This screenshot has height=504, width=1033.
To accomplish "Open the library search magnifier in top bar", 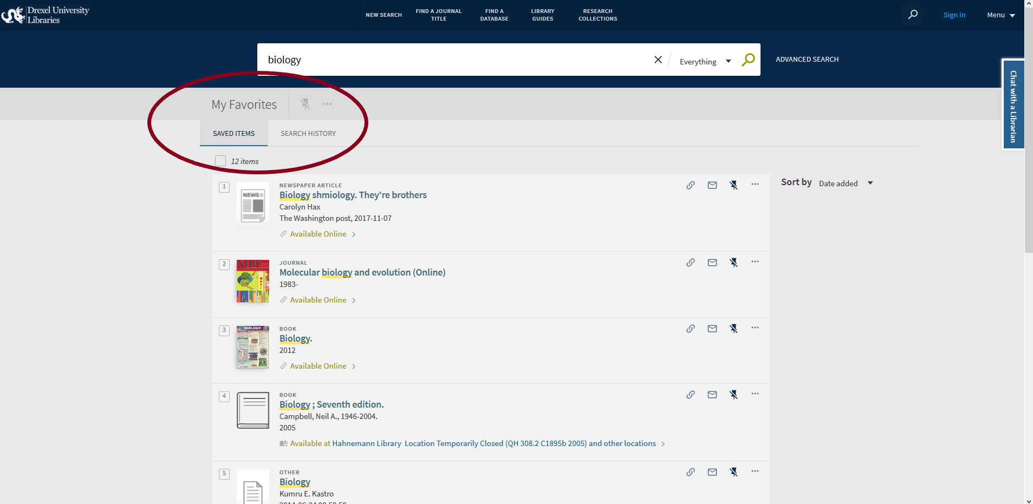I will [x=913, y=15].
